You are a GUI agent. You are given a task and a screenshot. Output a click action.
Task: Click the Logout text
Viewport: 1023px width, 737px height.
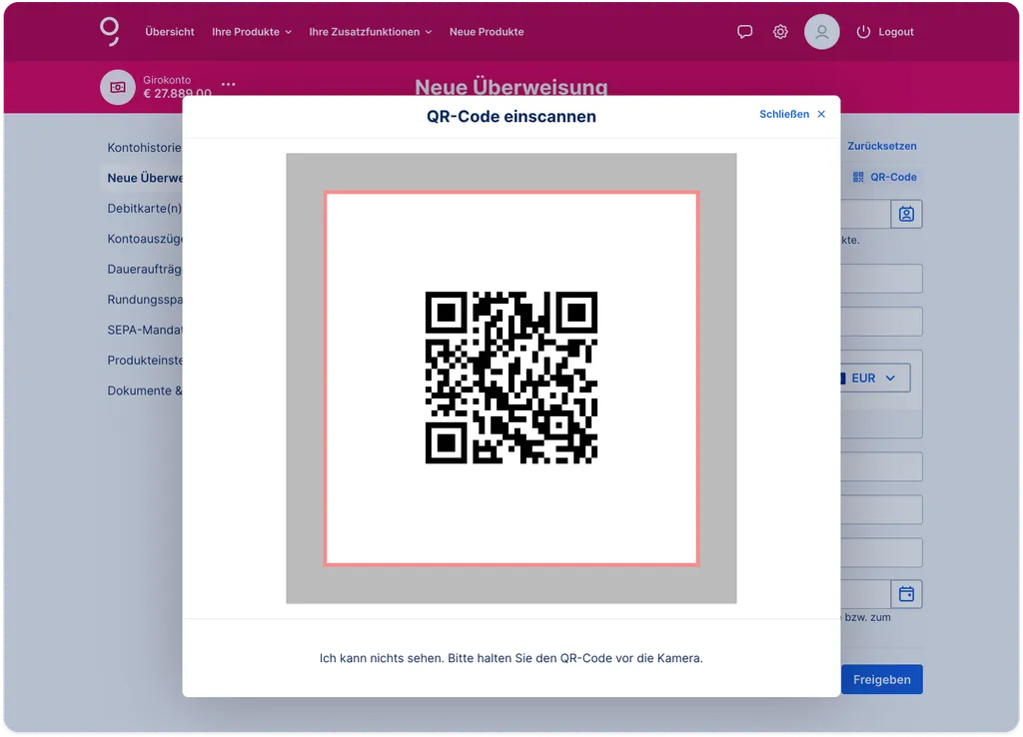point(896,32)
